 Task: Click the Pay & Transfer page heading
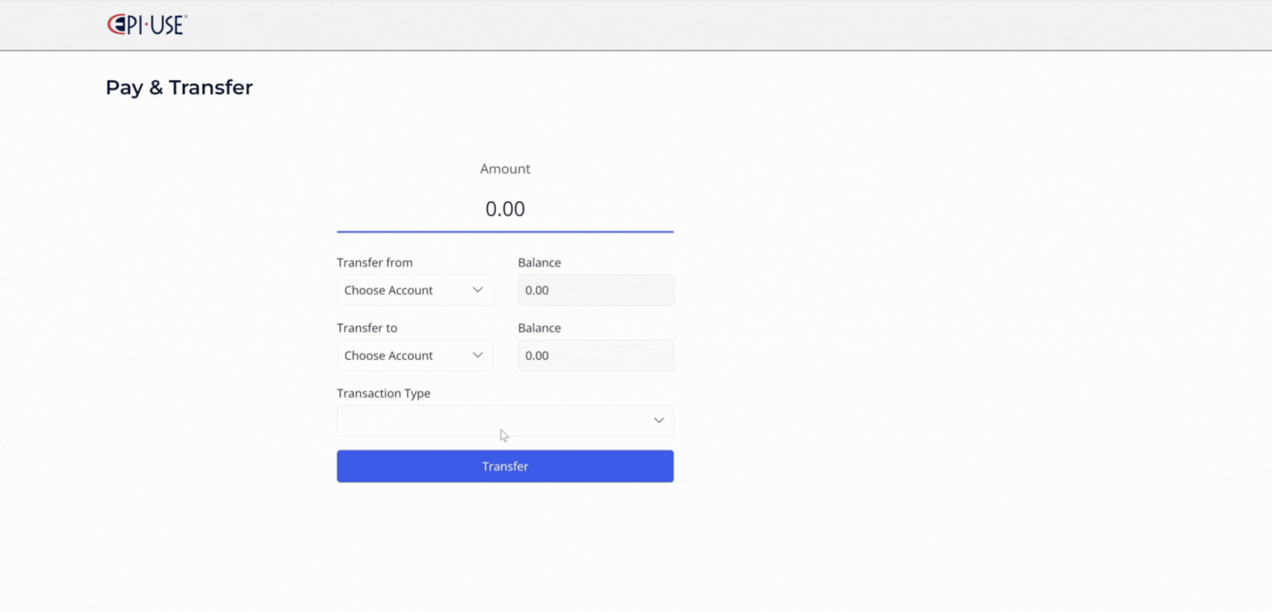click(179, 87)
